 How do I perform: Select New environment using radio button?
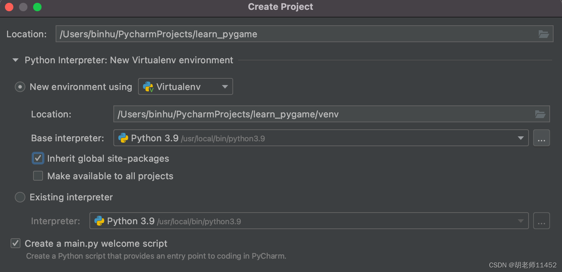[x=20, y=87]
